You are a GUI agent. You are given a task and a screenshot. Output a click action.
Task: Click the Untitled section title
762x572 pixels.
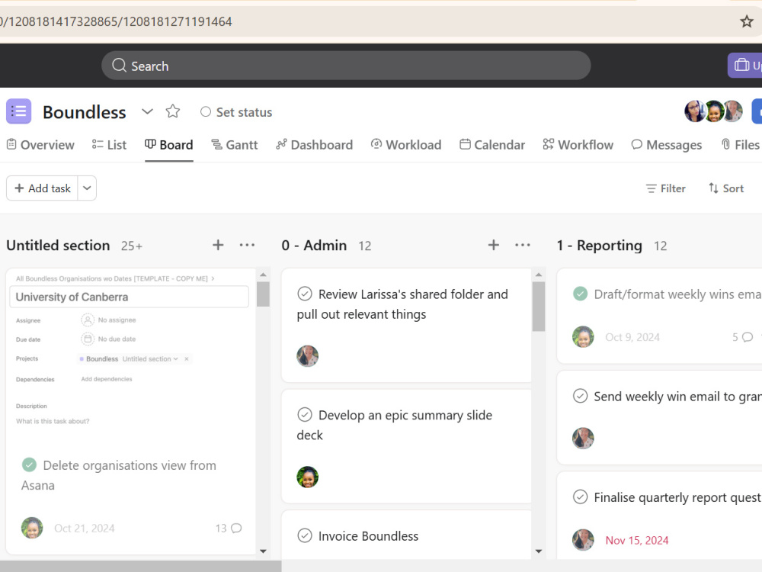coord(58,246)
